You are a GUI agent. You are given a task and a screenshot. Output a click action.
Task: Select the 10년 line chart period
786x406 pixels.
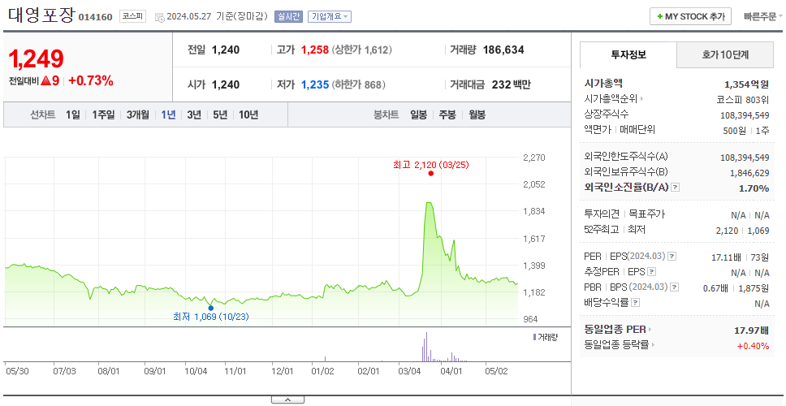pyautogui.click(x=248, y=114)
